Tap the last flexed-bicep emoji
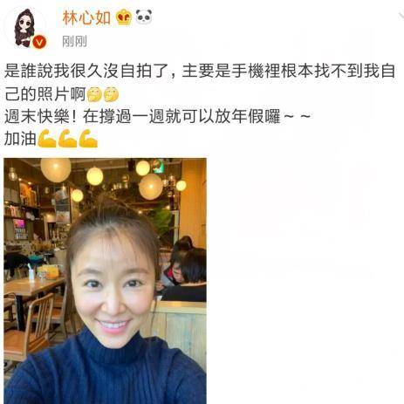The width and height of the screenshot is (404, 404). pyautogui.click(x=88, y=139)
